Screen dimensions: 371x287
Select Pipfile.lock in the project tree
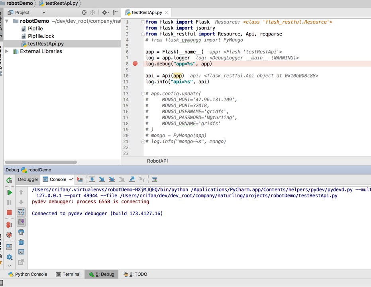(x=41, y=36)
